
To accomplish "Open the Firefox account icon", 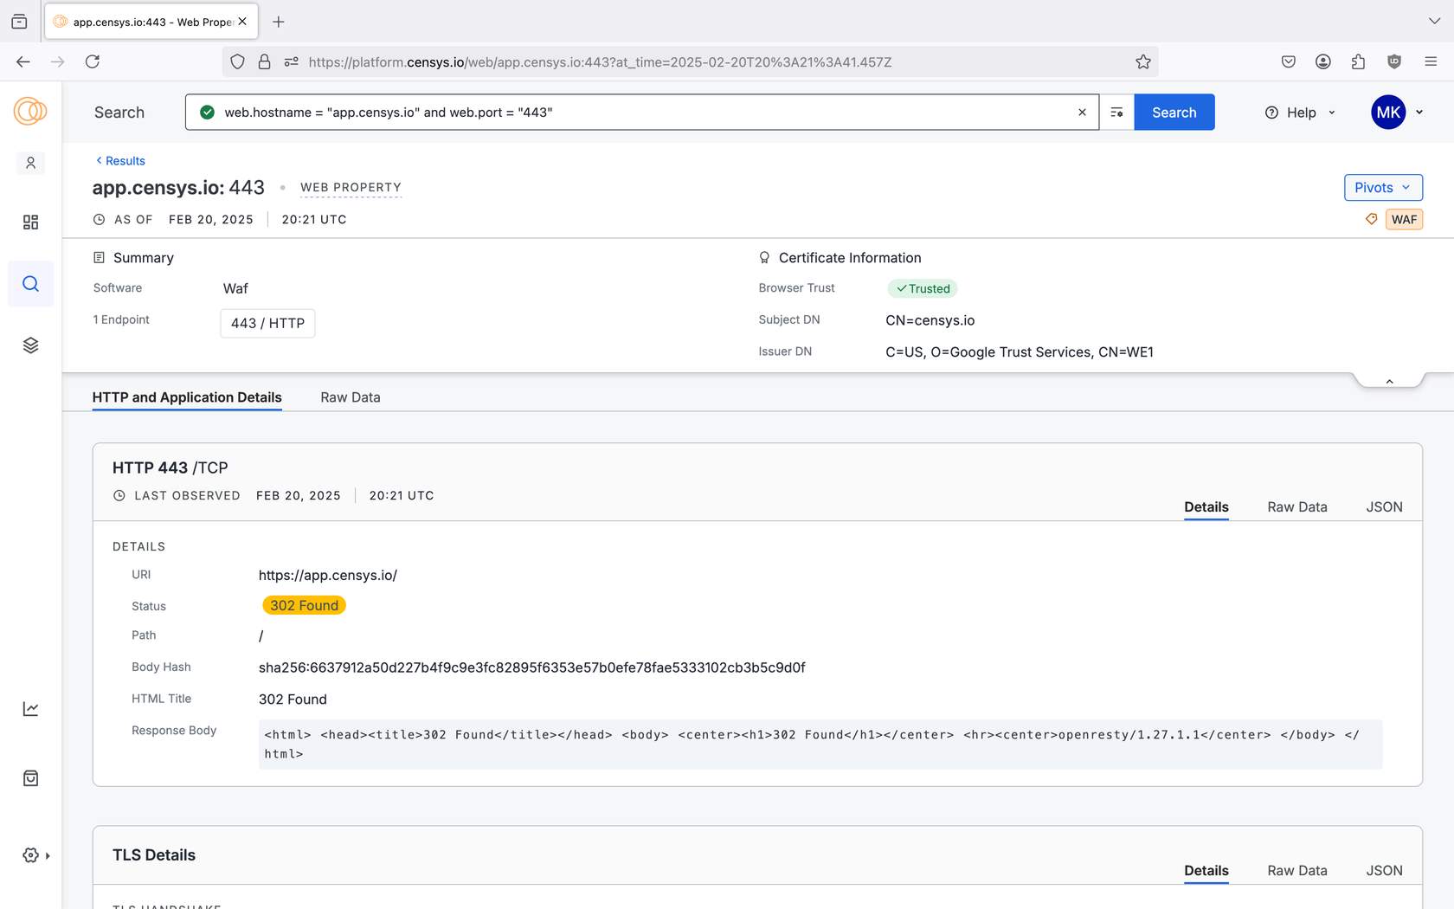I will [1323, 61].
